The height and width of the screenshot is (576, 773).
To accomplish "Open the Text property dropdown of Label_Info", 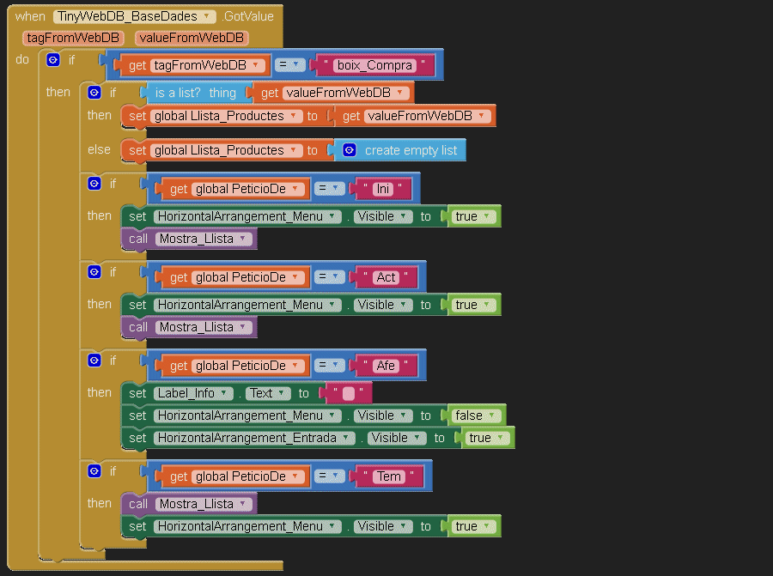I will 265,393.
